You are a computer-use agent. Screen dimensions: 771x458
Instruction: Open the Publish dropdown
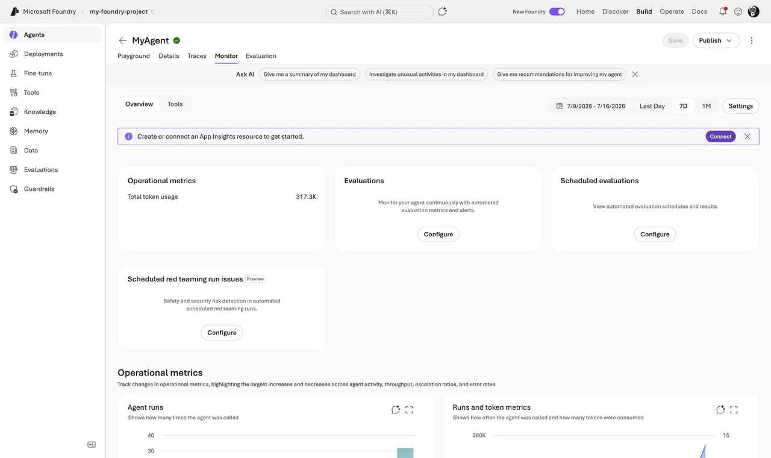716,40
